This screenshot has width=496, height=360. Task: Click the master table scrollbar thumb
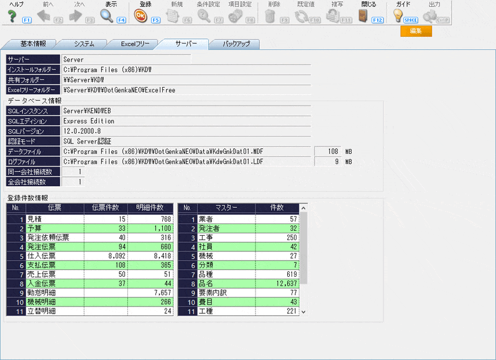(303, 248)
